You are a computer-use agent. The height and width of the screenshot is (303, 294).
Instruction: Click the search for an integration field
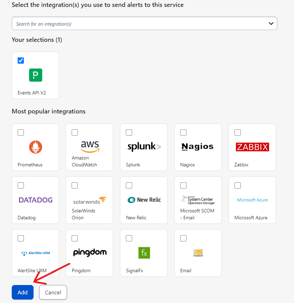tap(138, 23)
